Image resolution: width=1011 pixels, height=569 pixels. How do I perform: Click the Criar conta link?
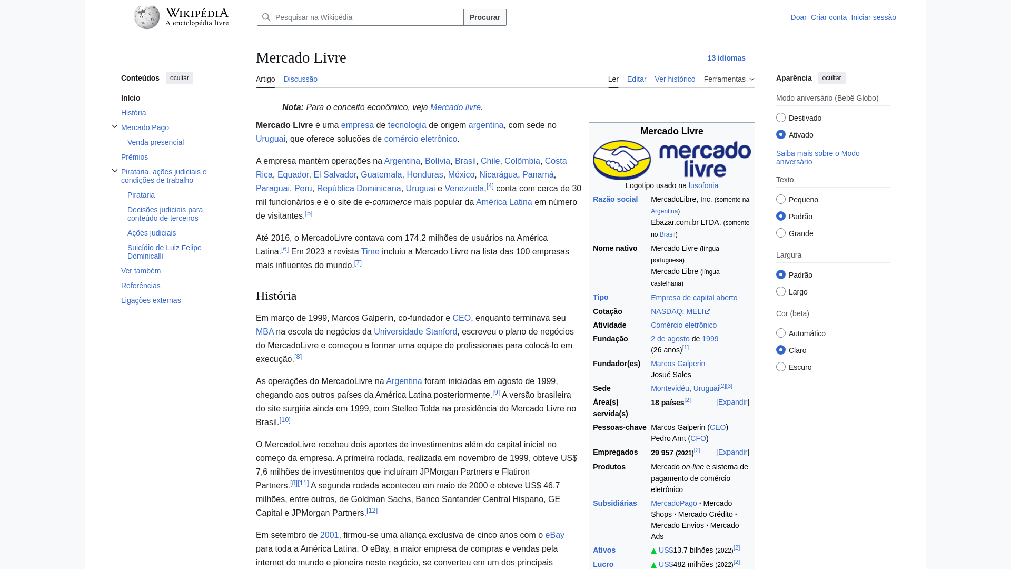[x=829, y=17]
